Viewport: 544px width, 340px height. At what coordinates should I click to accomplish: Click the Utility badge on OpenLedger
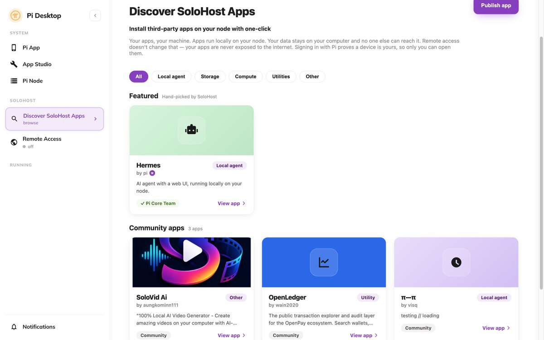pos(368,297)
